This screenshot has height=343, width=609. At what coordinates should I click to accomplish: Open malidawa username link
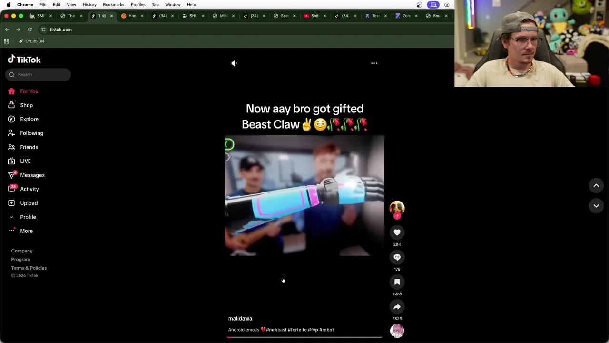240,319
